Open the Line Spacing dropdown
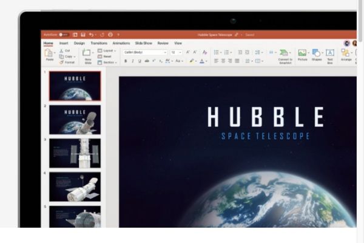364x243 pixels. tap(258, 52)
